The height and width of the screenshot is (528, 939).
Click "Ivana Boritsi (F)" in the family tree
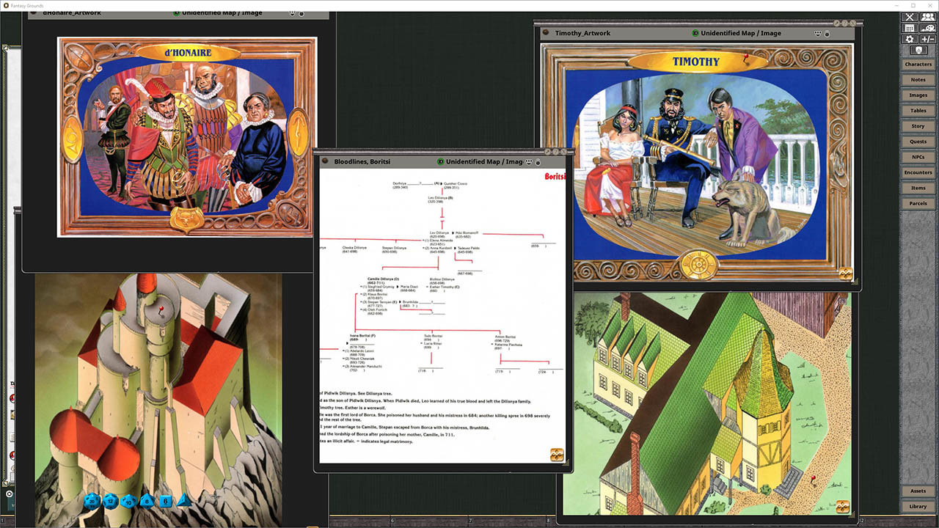[x=363, y=335]
